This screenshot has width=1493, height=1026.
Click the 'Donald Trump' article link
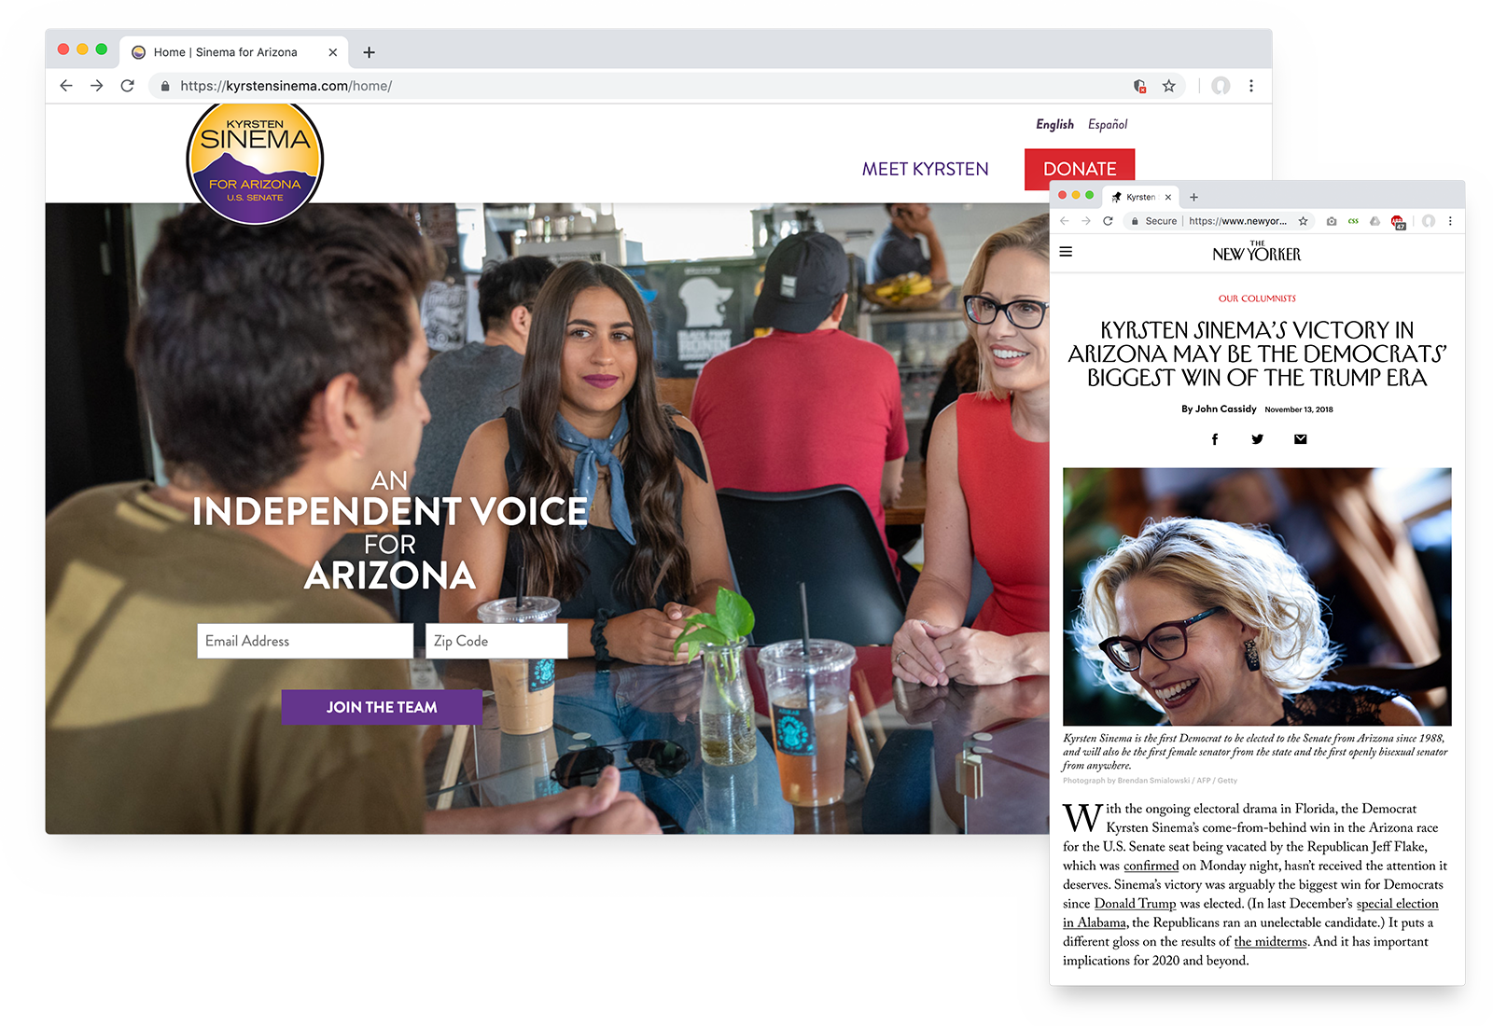coord(1135,904)
